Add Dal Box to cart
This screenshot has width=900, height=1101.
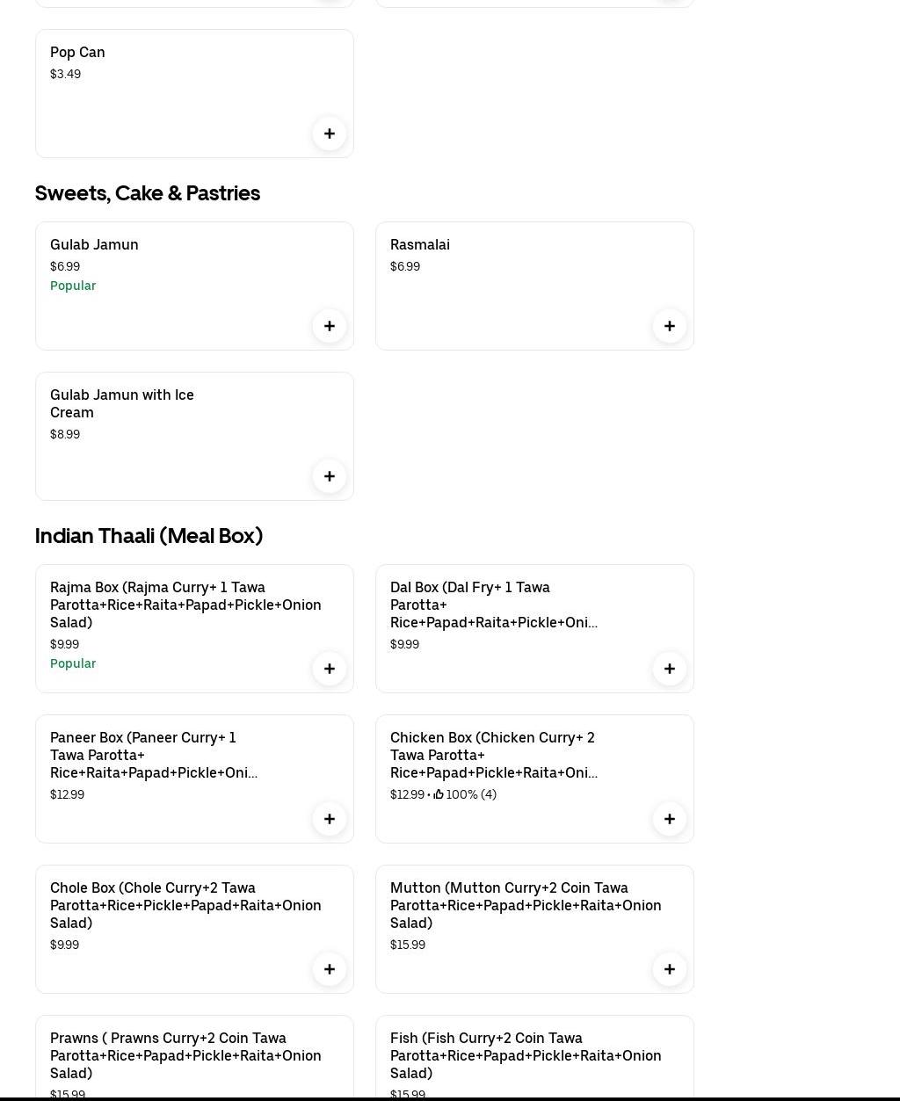[669, 669]
